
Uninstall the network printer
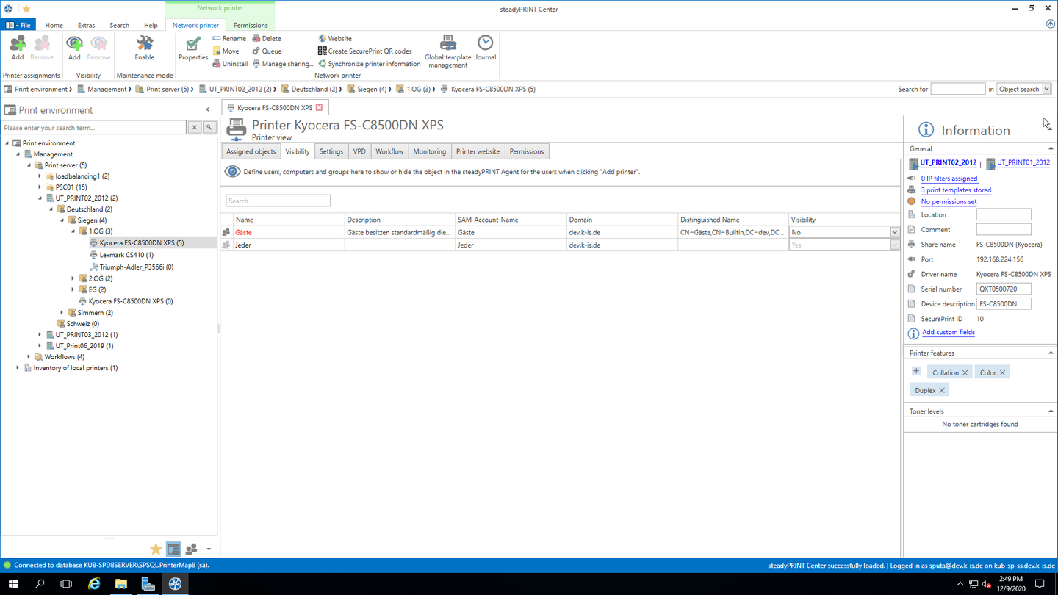click(x=230, y=64)
